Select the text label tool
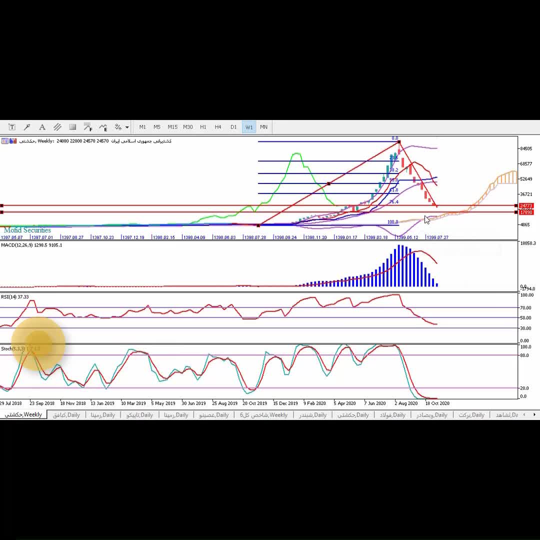 pos(12,127)
